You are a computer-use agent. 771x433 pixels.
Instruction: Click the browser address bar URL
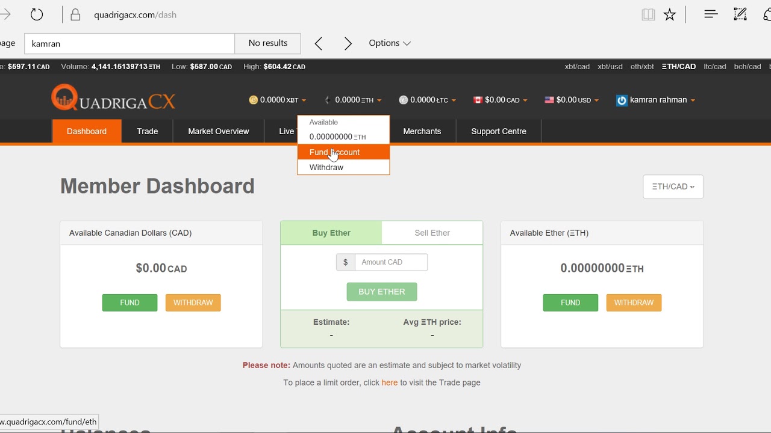tap(135, 15)
